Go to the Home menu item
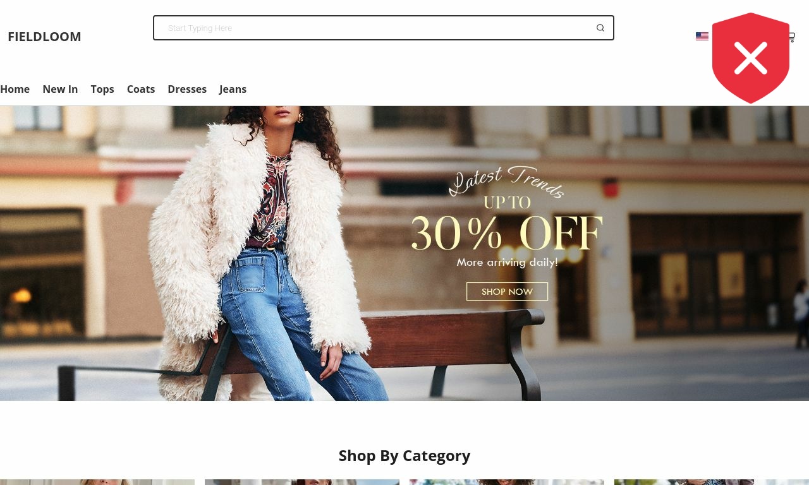The width and height of the screenshot is (809, 485). (x=15, y=89)
